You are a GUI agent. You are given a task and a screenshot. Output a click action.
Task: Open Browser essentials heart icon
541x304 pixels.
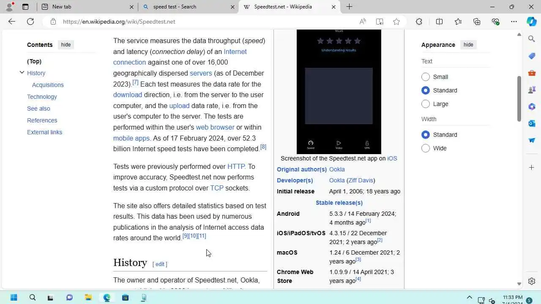pyautogui.click(x=495, y=22)
